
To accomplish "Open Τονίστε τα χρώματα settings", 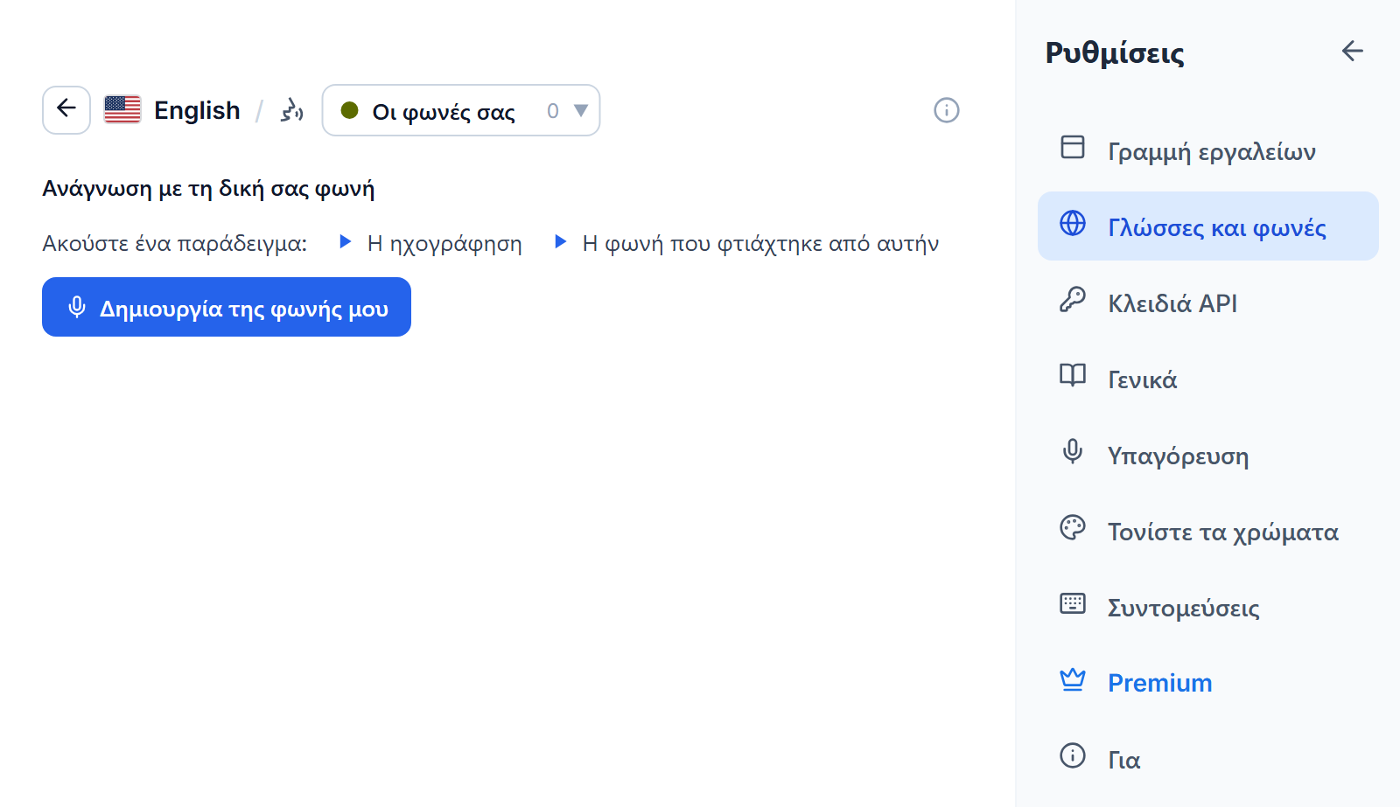I will (1208, 531).
